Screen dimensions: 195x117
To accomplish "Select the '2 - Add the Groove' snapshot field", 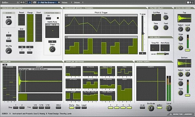I will point(47,2).
